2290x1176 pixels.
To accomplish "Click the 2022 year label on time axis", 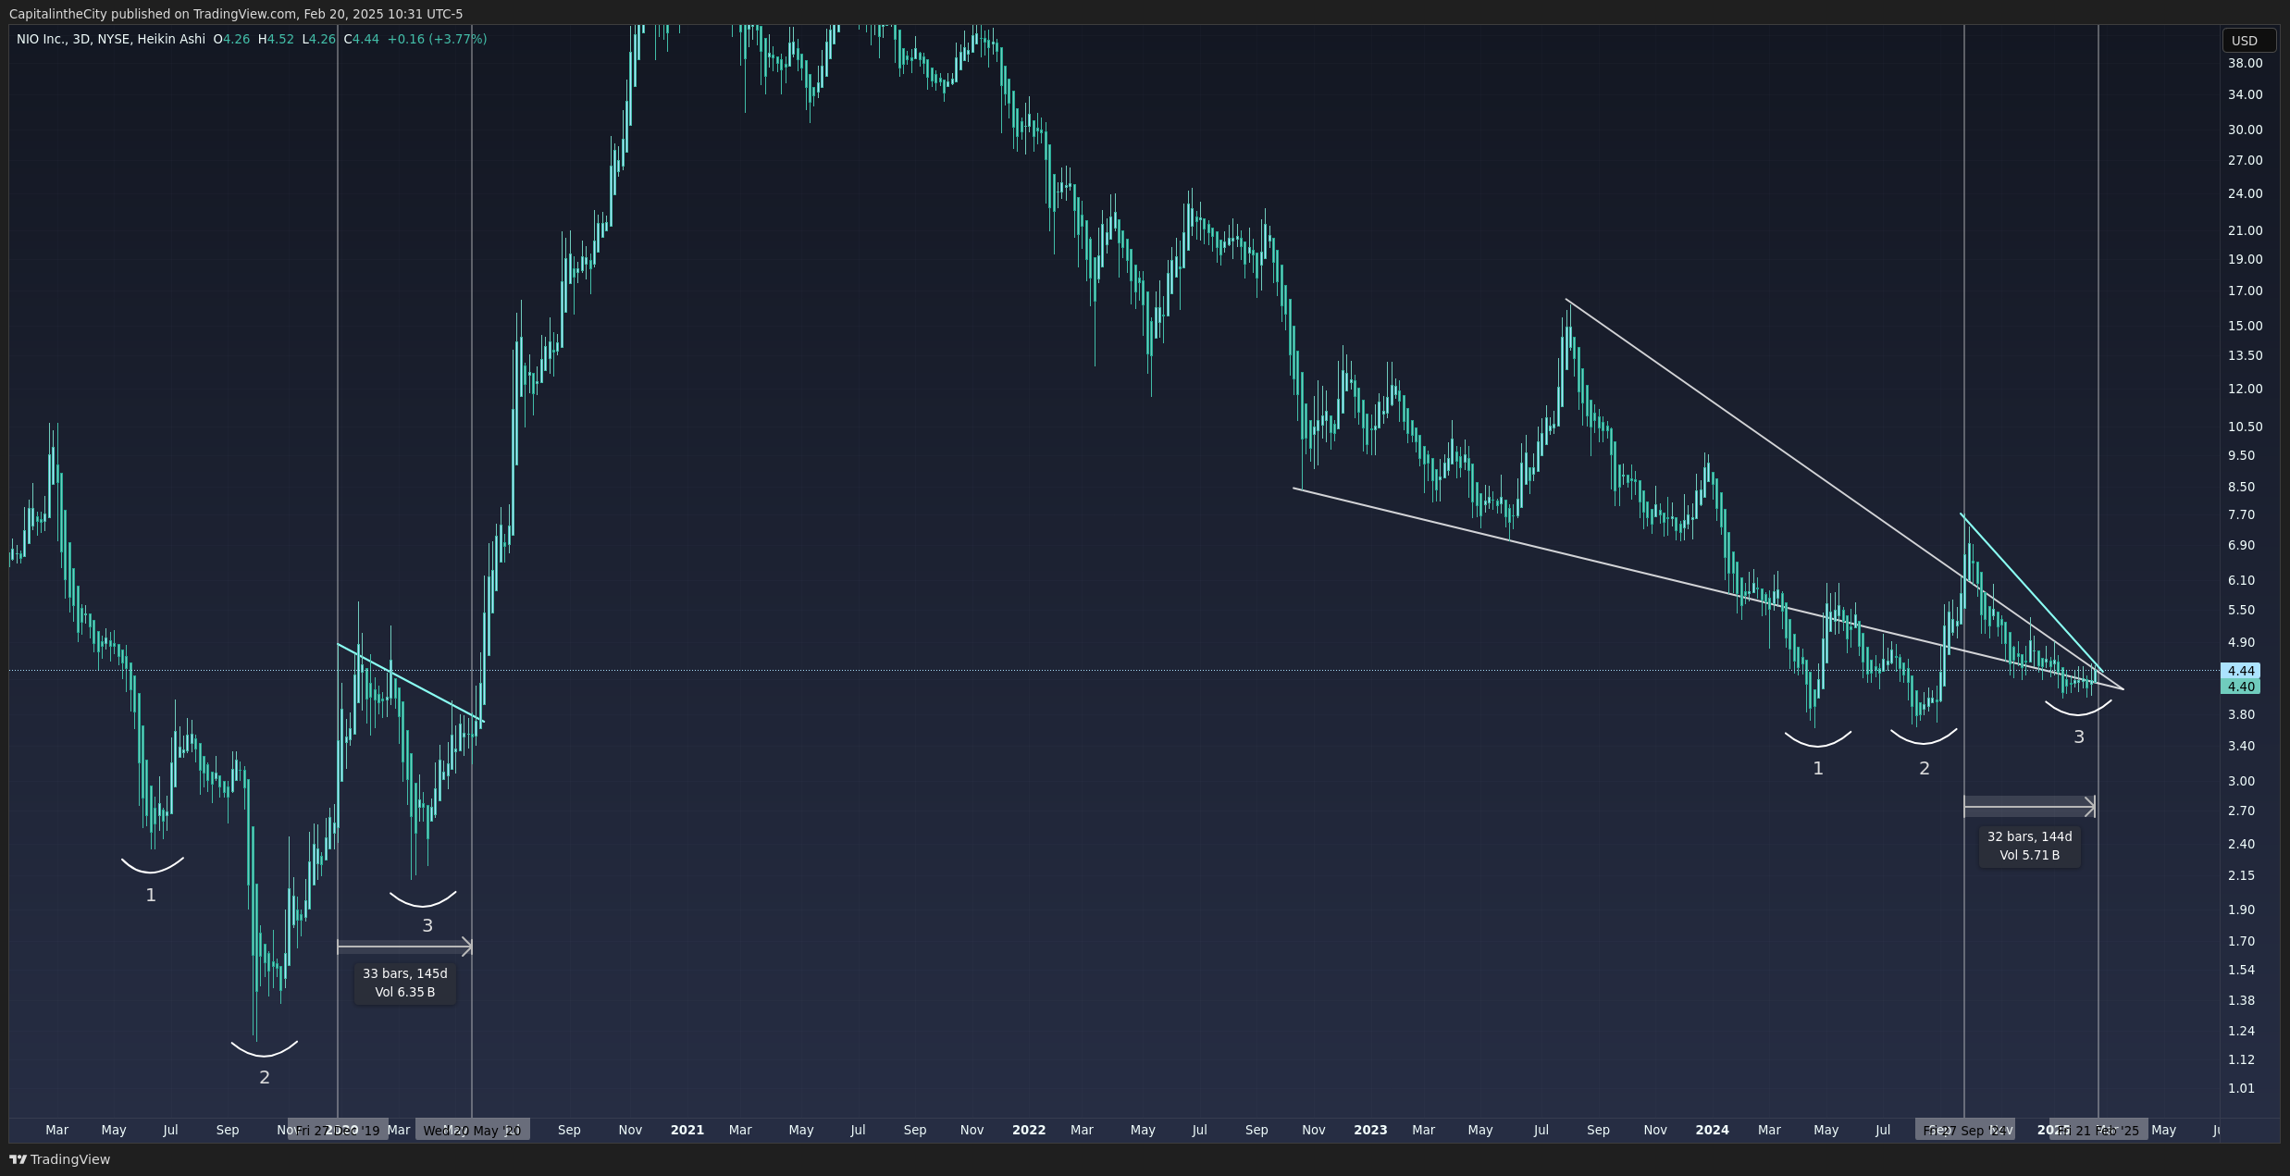I will click(x=1029, y=1130).
